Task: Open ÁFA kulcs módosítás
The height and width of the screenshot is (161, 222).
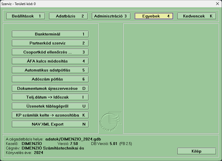Action: (50, 61)
